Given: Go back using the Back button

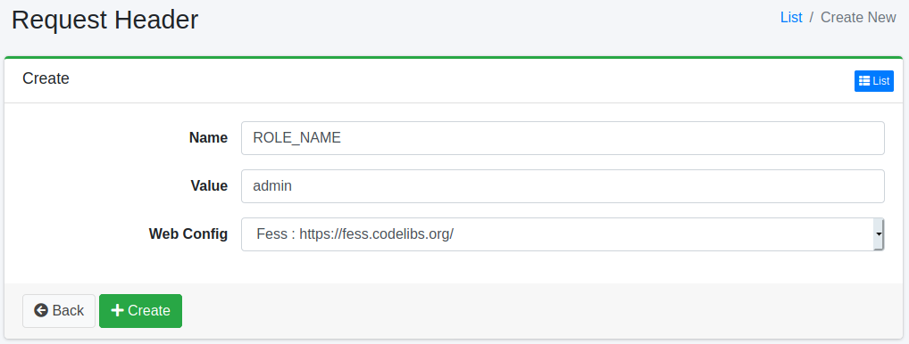Looking at the screenshot, I should click(59, 311).
